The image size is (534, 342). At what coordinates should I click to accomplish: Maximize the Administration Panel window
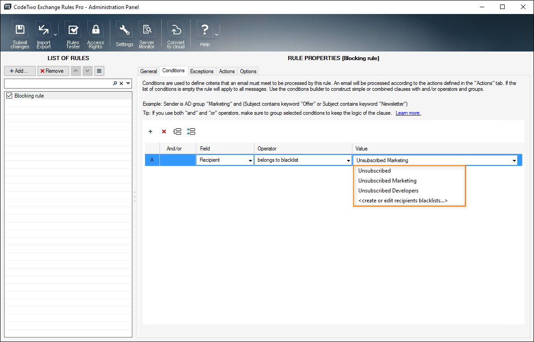tap(502, 7)
